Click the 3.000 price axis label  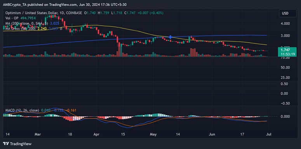(285, 36)
